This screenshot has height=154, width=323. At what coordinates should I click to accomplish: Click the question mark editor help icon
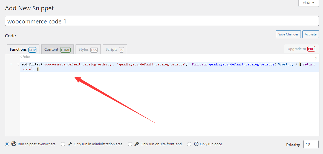[x=316, y=59]
